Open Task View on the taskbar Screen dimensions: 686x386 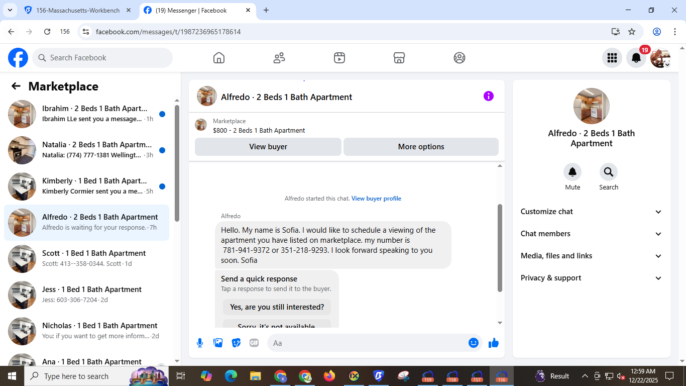[181, 376]
